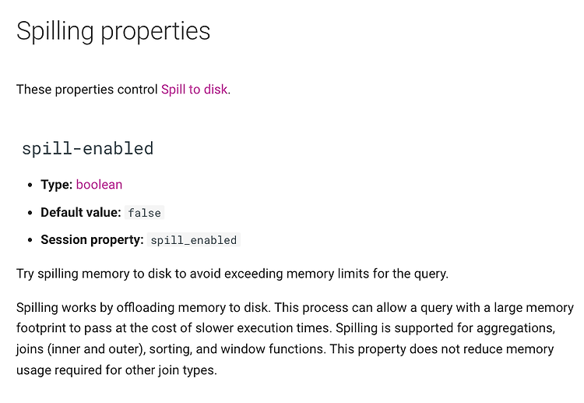
Task: Click the text "These properties control"
Action: point(87,90)
